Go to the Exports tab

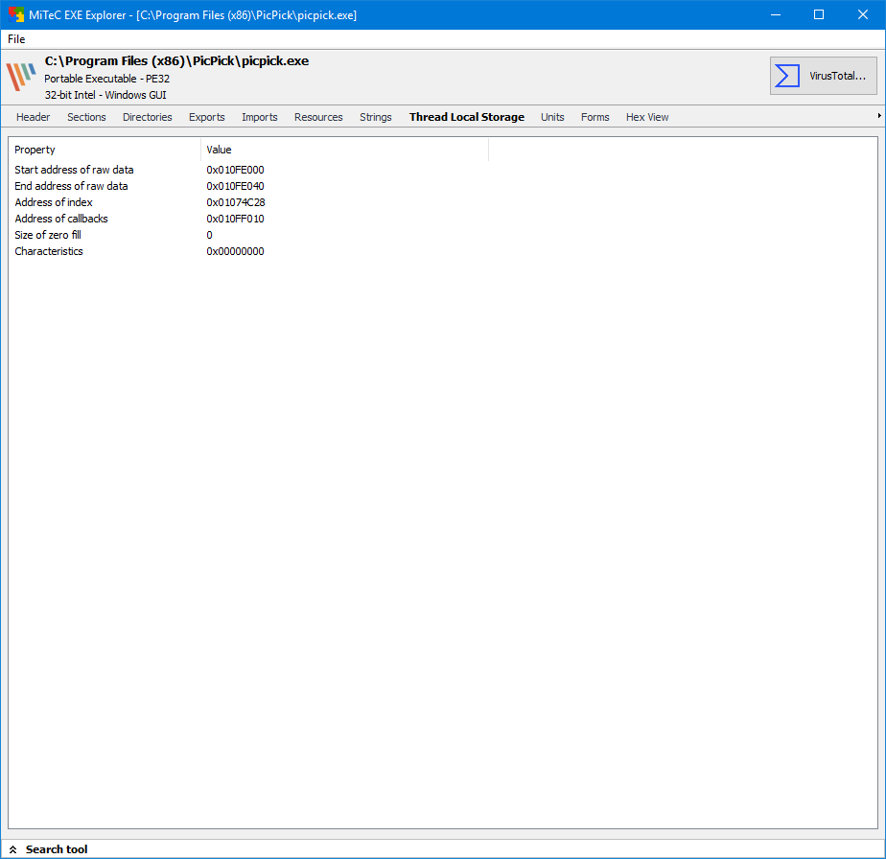tap(207, 117)
